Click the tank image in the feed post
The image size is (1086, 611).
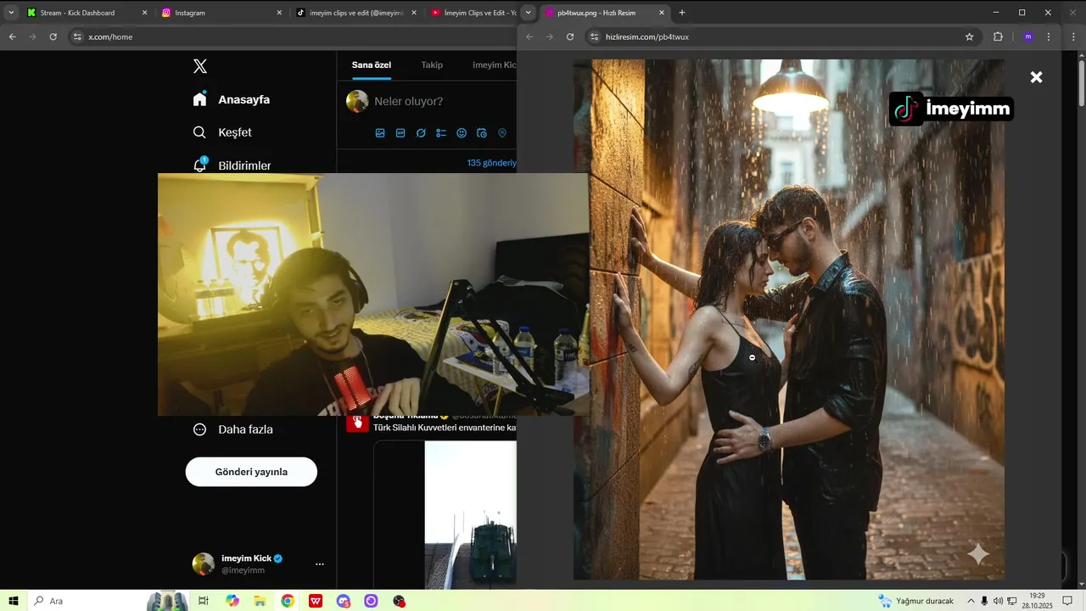point(470,514)
